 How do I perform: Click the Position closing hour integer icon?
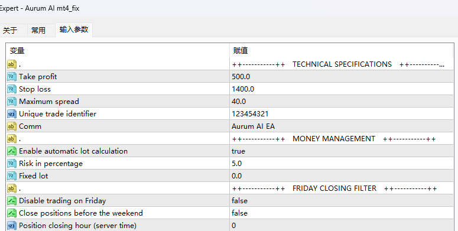12,226
